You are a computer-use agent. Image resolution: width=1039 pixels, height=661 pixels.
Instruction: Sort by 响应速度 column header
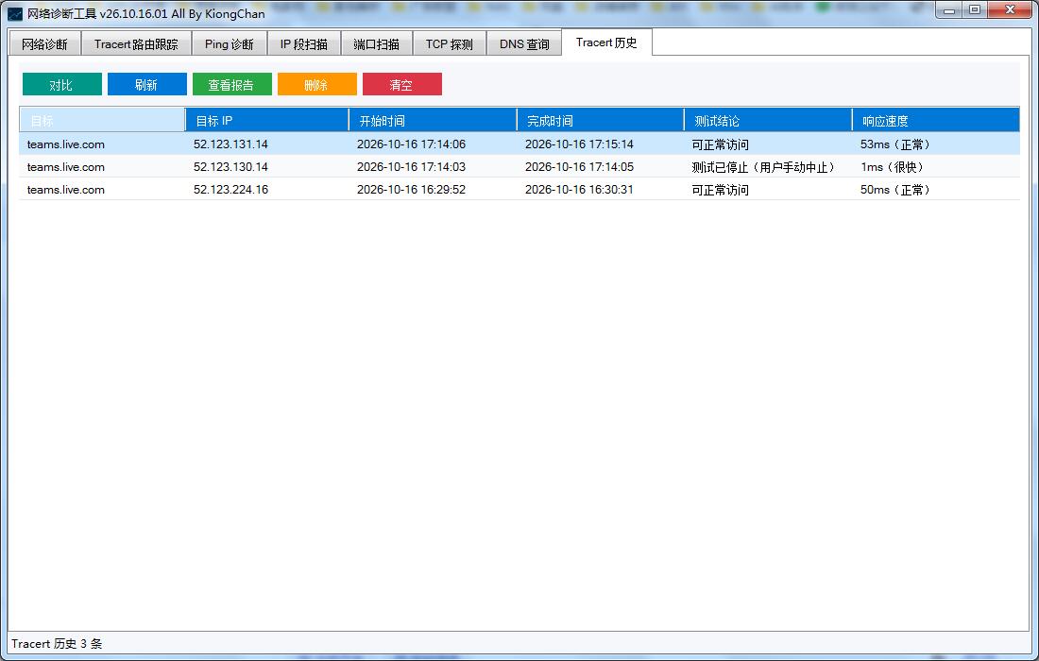coord(936,121)
